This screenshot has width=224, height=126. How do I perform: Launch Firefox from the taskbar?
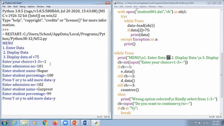tap(55, 123)
